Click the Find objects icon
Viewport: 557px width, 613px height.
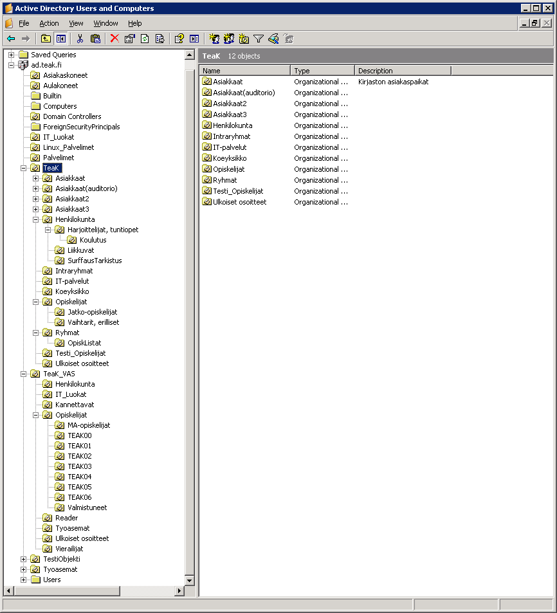(273, 39)
